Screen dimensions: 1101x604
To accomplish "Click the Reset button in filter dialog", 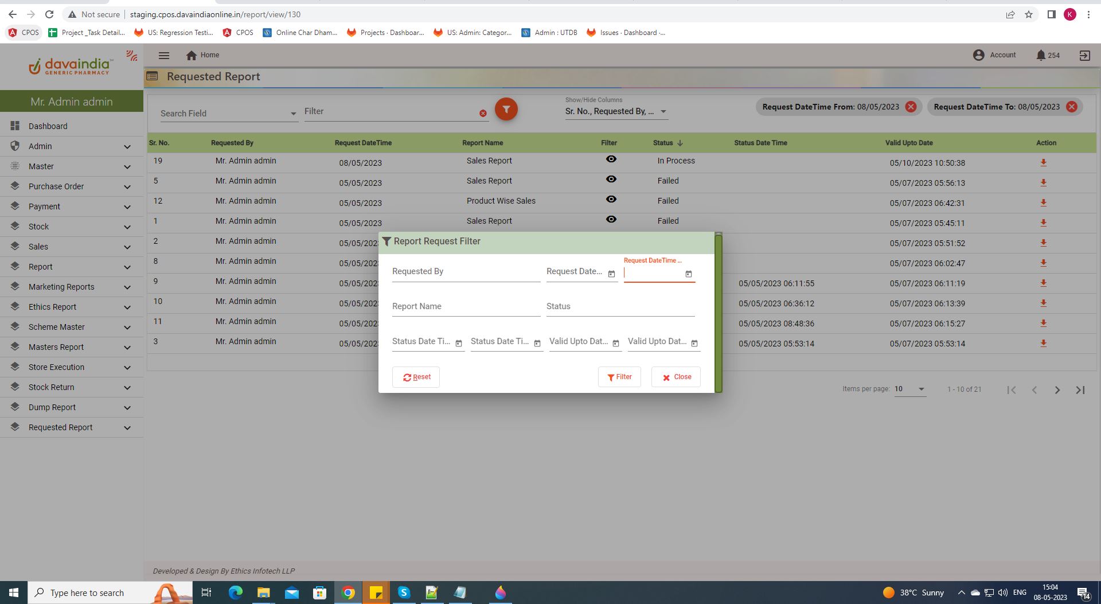I will pyautogui.click(x=416, y=377).
